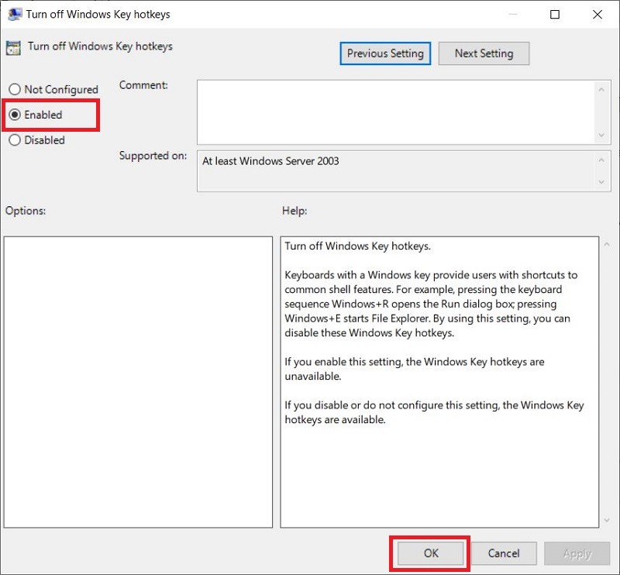620x575 pixels.
Task: Click the Turn off Windows Key hotkeys heading
Action: (x=99, y=47)
